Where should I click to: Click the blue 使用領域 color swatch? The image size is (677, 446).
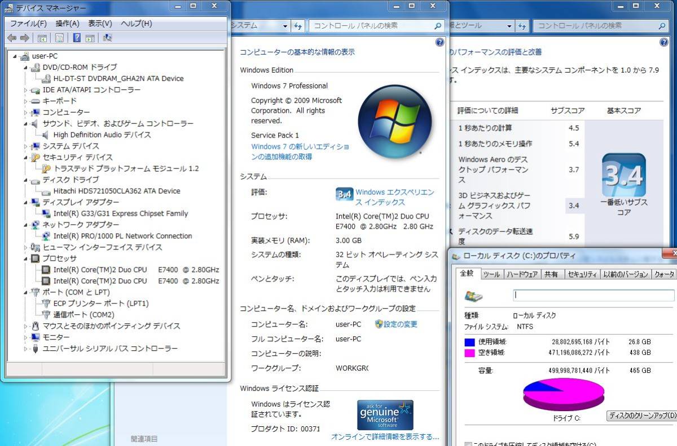469,342
